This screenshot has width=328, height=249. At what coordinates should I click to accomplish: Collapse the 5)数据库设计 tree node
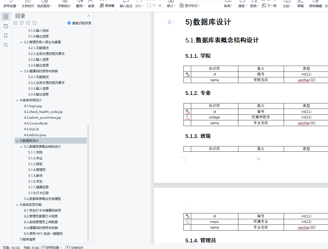[x=17, y=141]
